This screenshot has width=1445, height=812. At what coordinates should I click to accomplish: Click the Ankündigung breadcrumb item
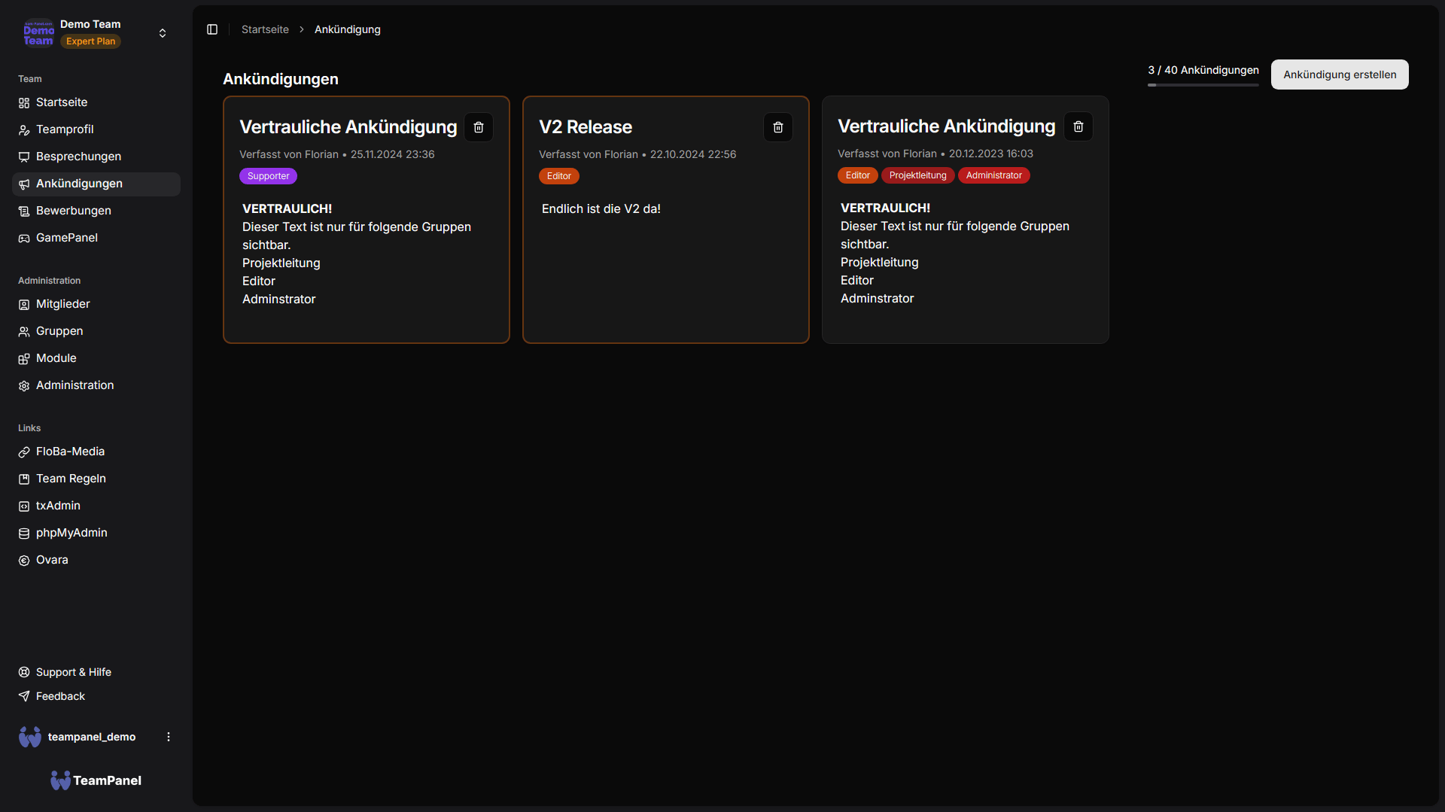tap(348, 29)
